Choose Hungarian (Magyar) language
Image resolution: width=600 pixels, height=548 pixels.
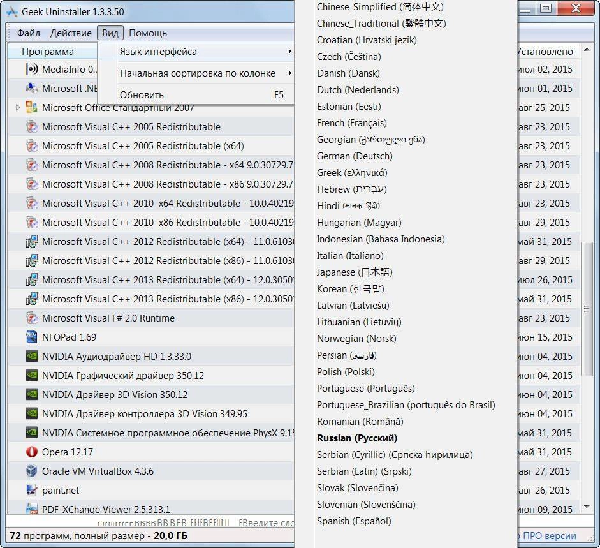[x=359, y=223]
